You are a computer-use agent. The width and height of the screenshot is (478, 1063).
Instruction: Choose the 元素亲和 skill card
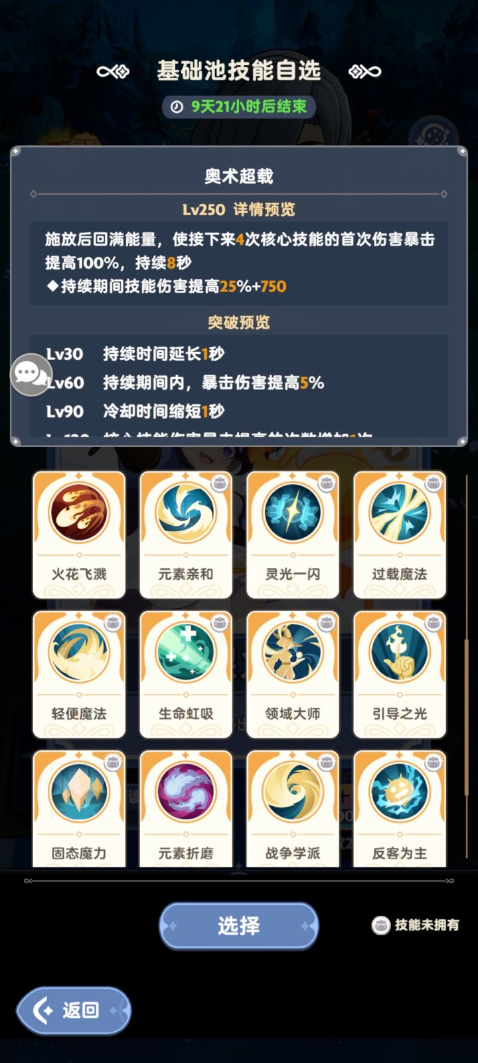(186, 534)
